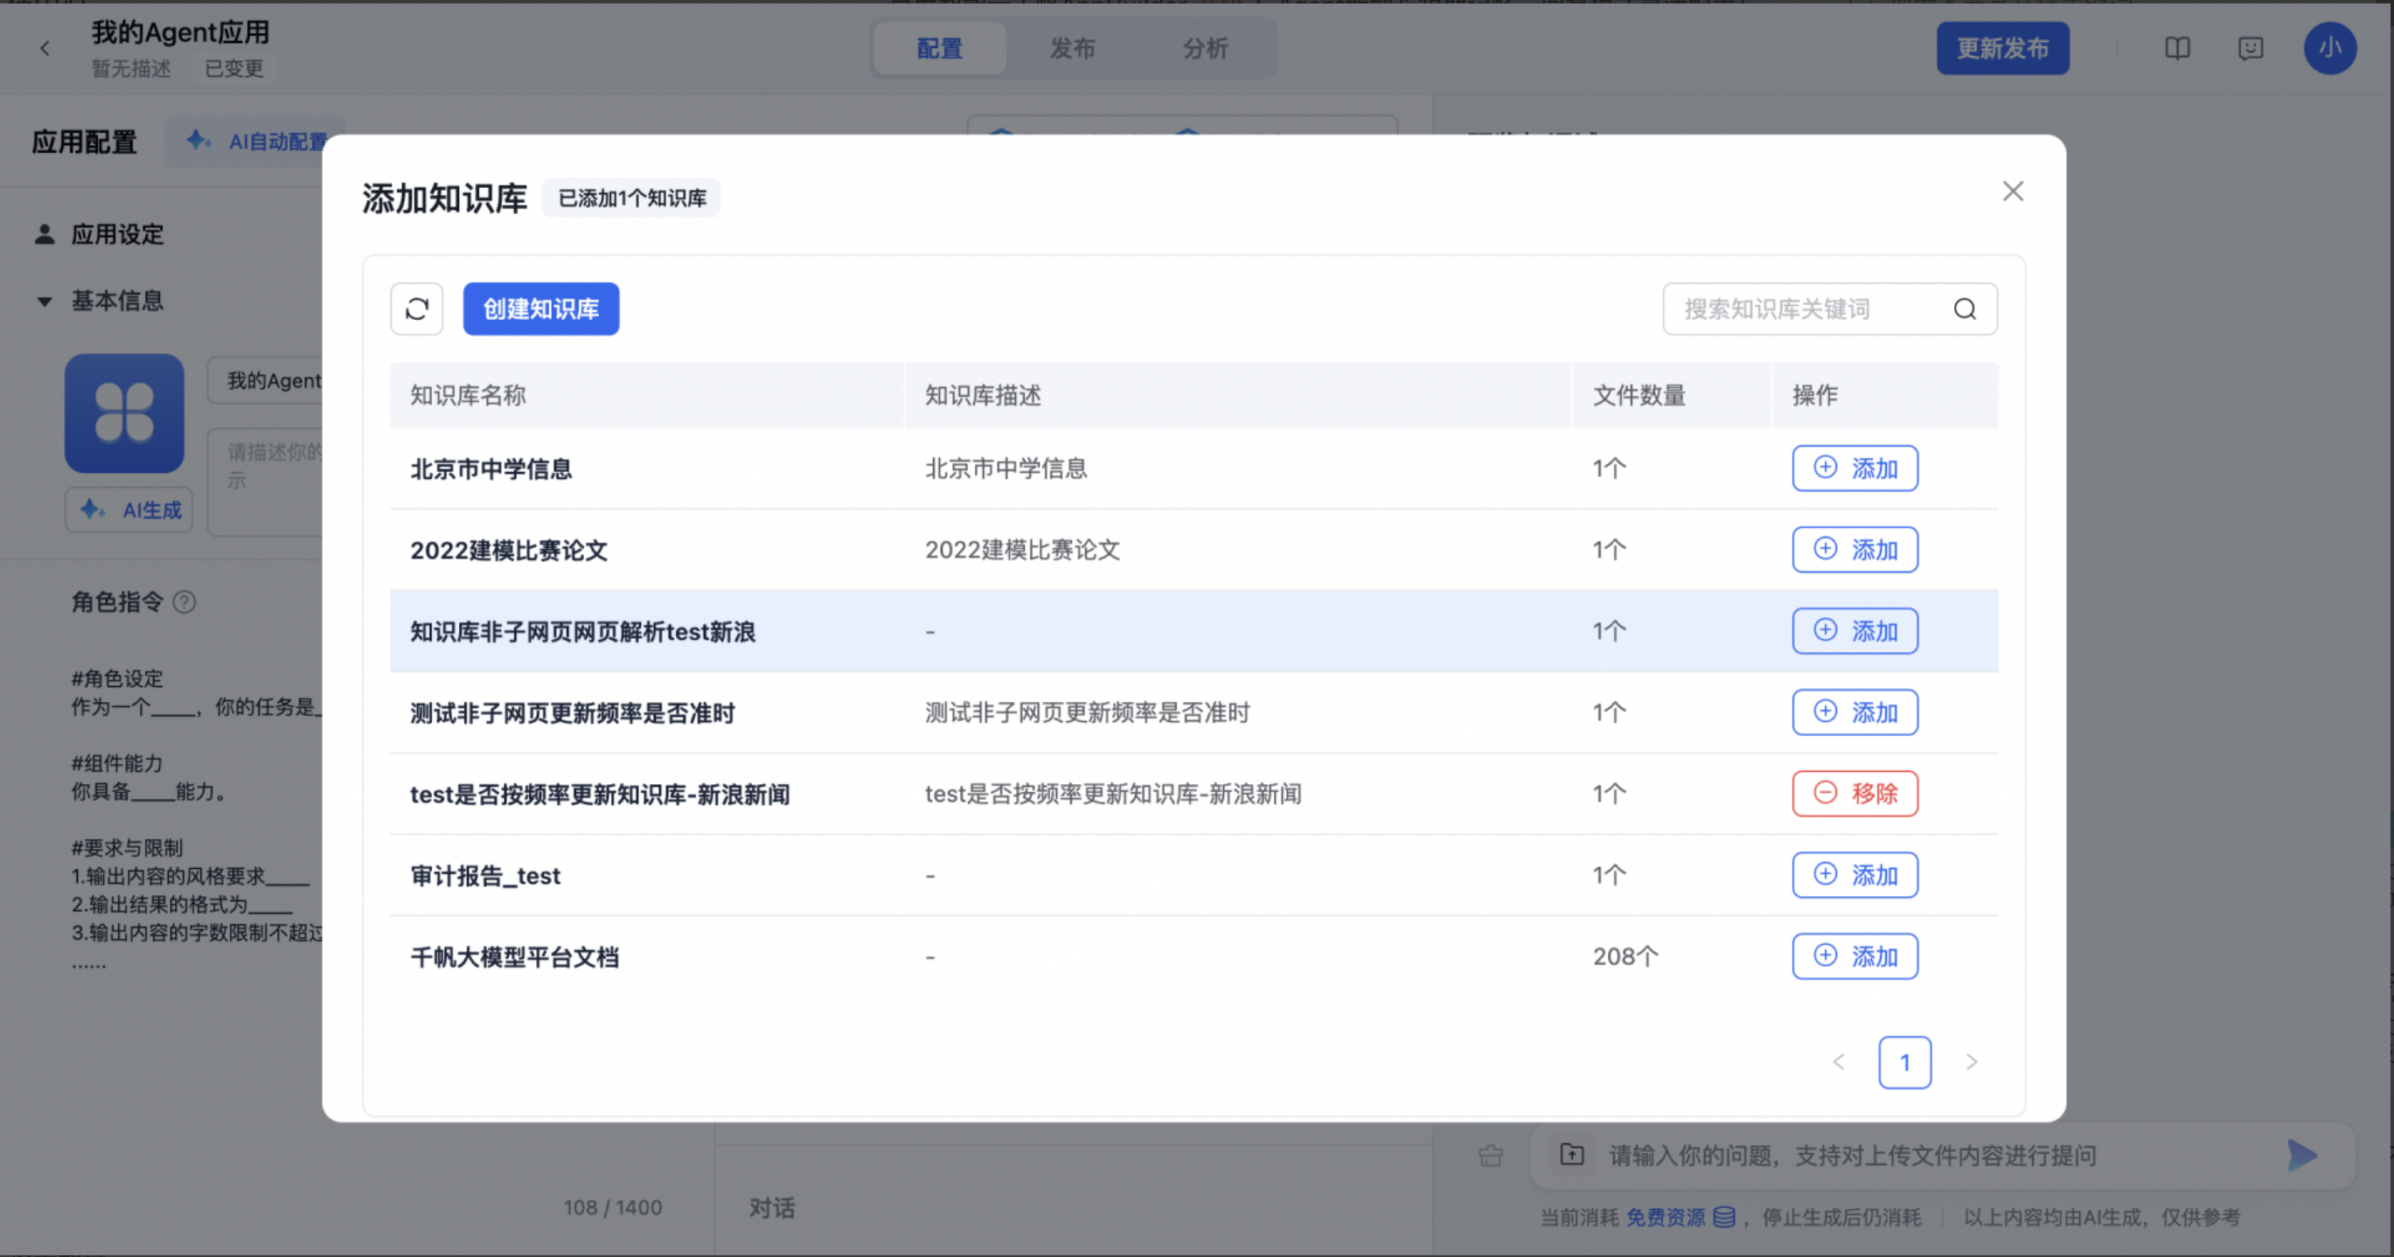Viewport: 2394px width, 1257px height.
Task: Switch to the 分析 tab
Action: [x=1206, y=48]
